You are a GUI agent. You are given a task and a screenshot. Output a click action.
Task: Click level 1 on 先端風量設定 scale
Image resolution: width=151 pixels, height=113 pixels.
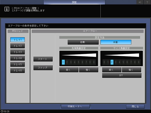tap(63, 62)
